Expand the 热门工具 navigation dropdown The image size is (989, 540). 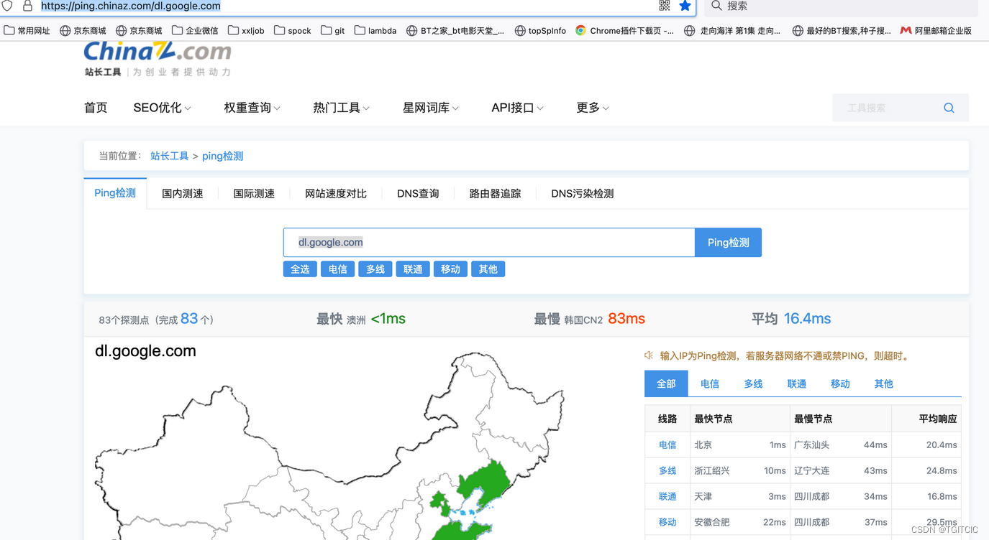coord(341,108)
